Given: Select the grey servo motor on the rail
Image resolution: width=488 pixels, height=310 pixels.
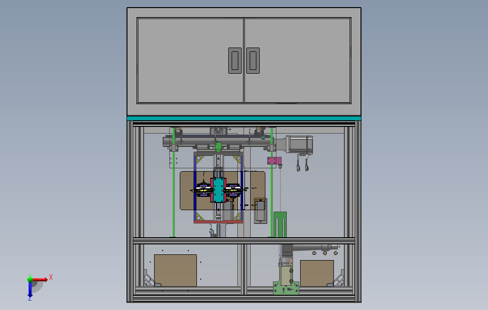Looking at the screenshot, I should pyautogui.click(x=299, y=145).
